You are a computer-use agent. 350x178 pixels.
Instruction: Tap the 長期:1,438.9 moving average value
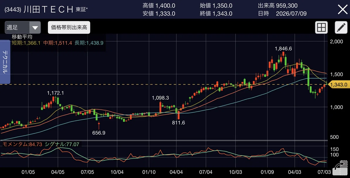tap(89, 43)
